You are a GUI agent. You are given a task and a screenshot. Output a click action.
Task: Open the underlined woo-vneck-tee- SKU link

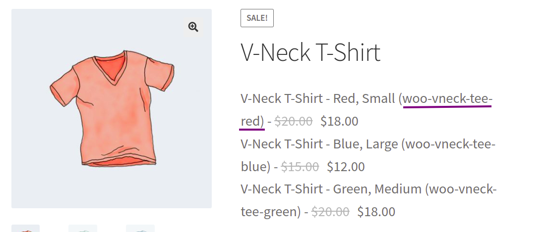pyautogui.click(x=447, y=99)
